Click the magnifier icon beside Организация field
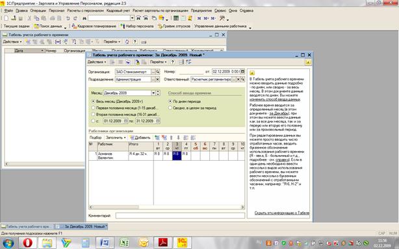Screen dimensions: 399x249 click(157, 72)
